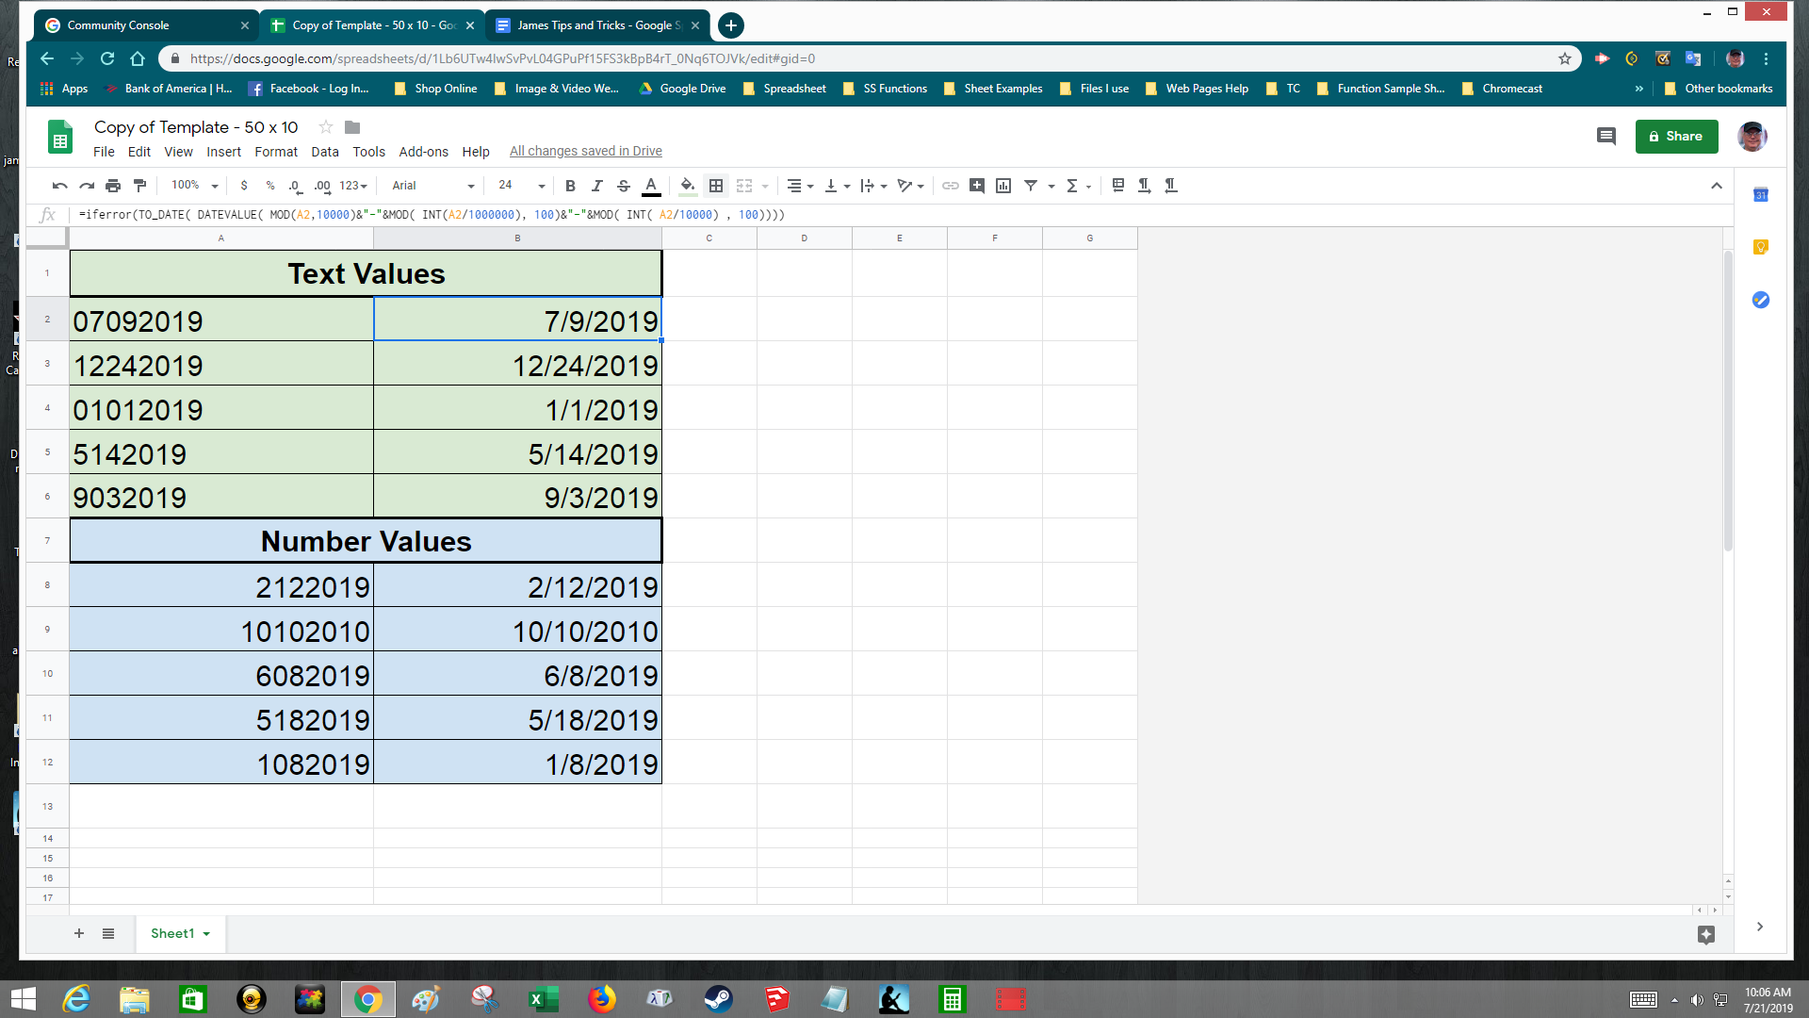Image resolution: width=1809 pixels, height=1018 pixels.
Task: Open the Format menu
Action: pyautogui.click(x=276, y=152)
